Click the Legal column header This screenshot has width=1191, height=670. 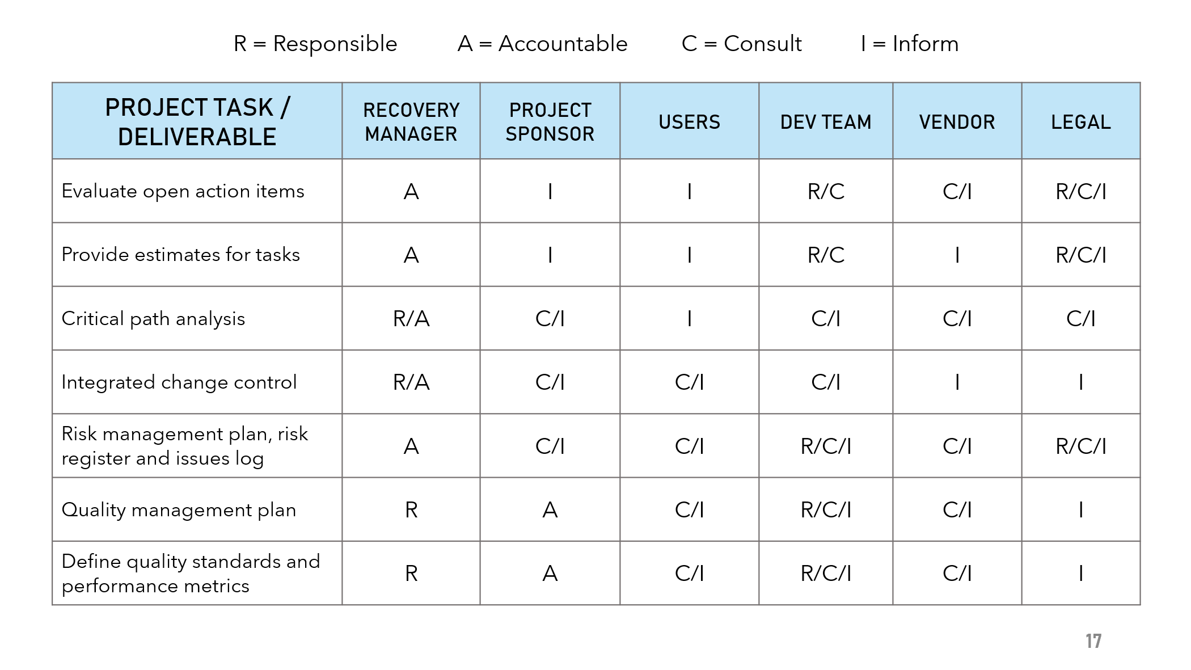click(1081, 121)
